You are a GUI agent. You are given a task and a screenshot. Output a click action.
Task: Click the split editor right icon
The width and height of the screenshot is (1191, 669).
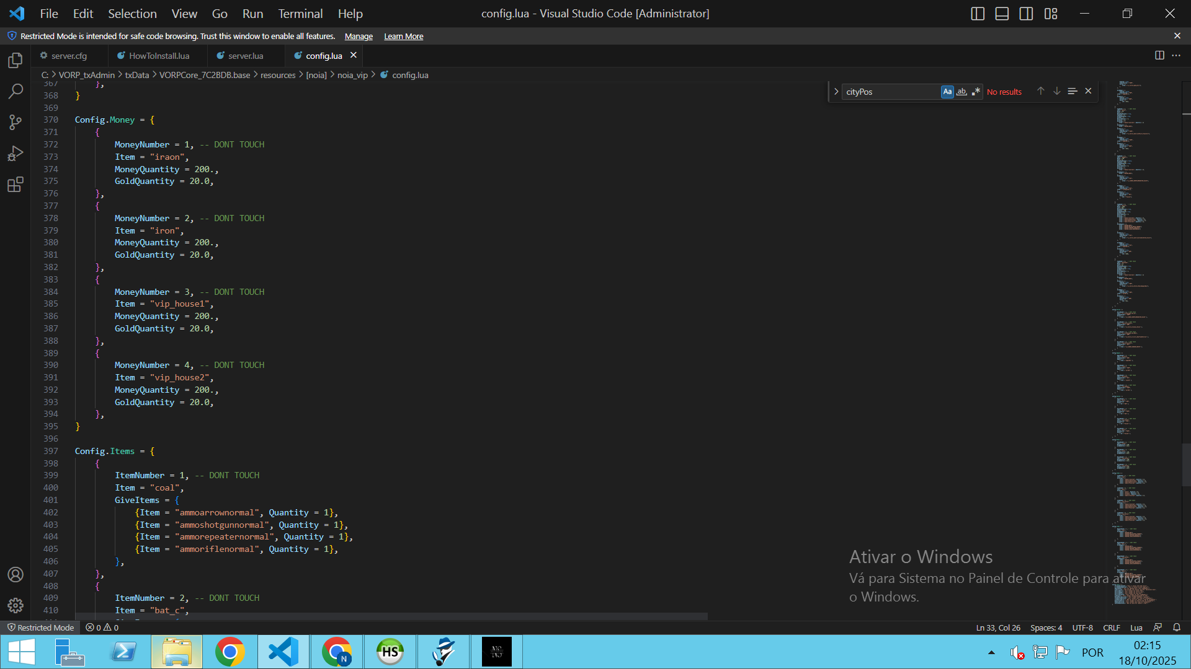pos(1159,55)
